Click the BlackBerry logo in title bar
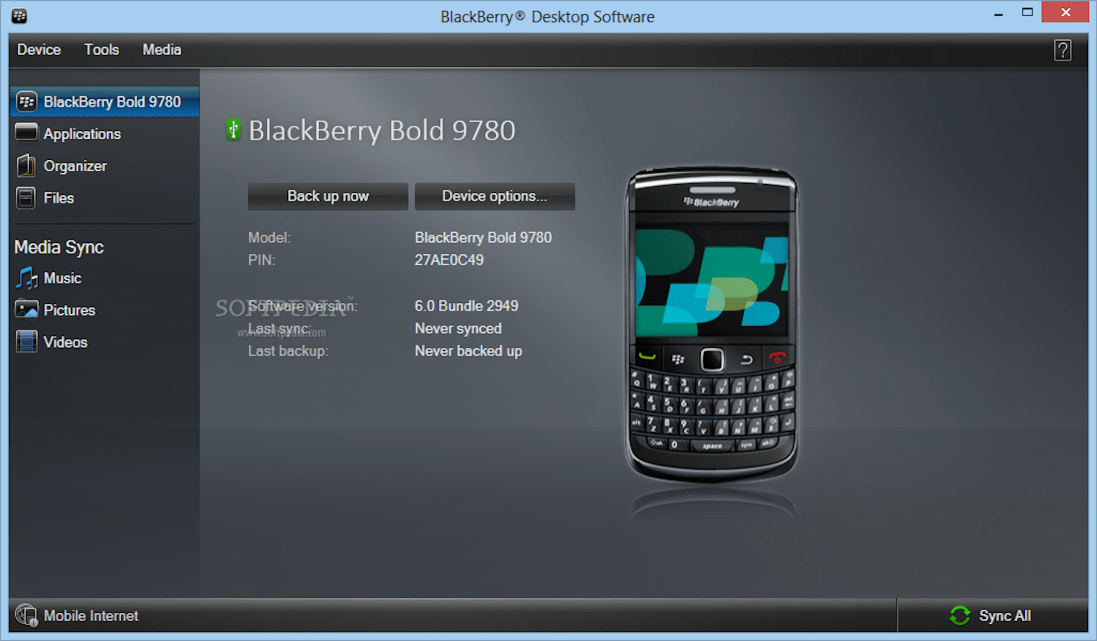Viewport: 1097px width, 641px height. coord(19,16)
